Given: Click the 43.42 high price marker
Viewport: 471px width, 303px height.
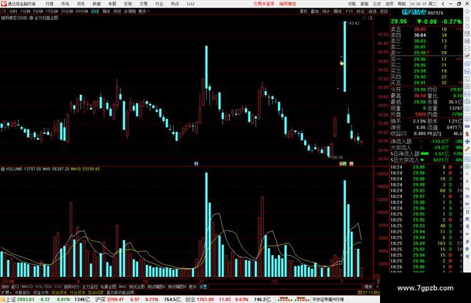Looking at the screenshot, I should coord(354,23).
